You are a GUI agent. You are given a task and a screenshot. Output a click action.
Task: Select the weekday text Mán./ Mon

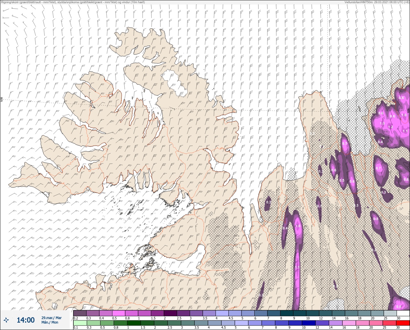pos(50,323)
